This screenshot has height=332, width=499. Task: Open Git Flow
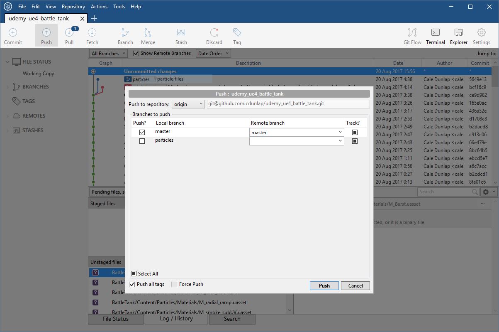412,36
